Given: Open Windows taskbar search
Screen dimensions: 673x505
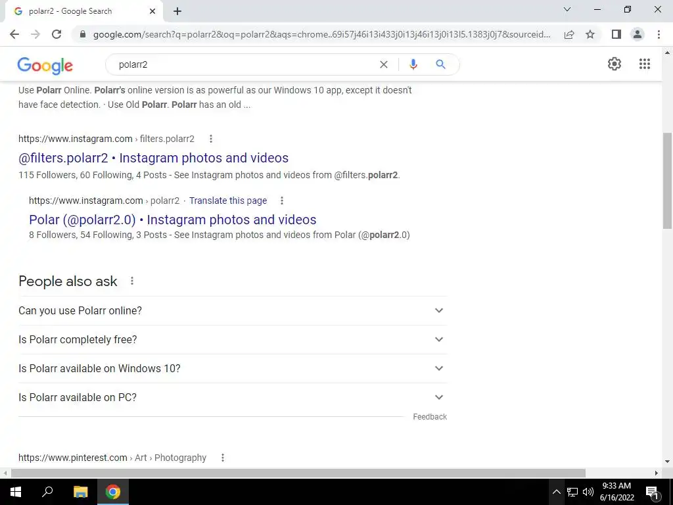Looking at the screenshot, I should click(x=47, y=492).
